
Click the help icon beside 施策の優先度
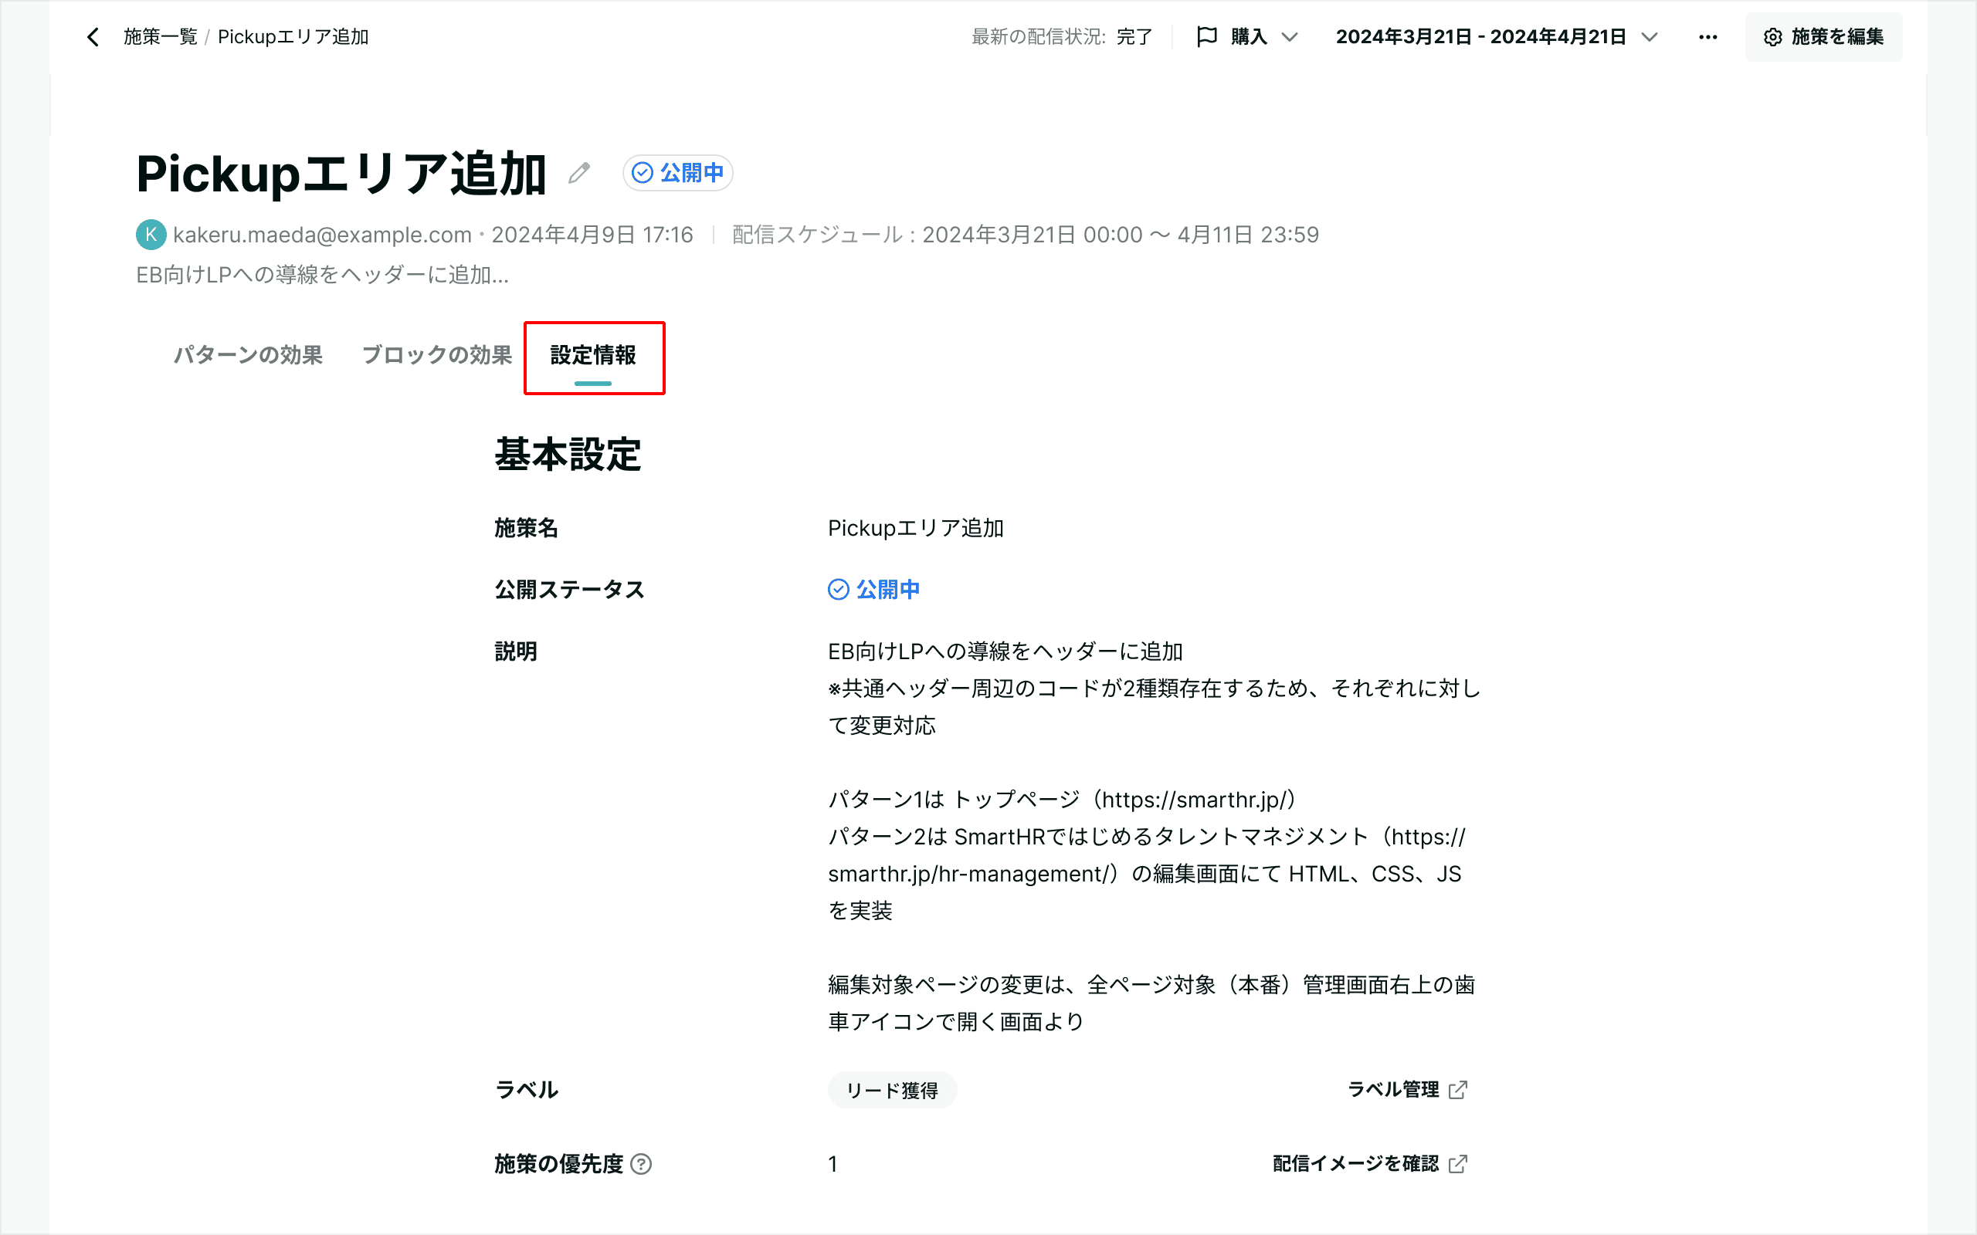(642, 1164)
